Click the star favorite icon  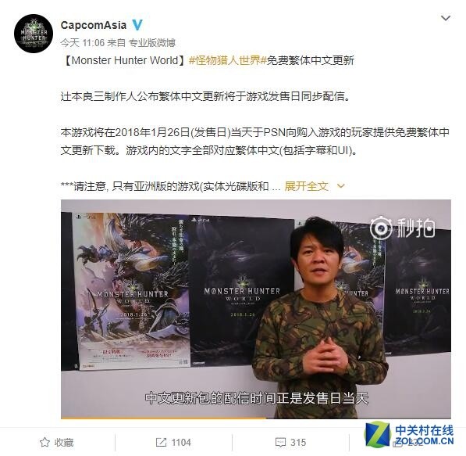point(44,442)
